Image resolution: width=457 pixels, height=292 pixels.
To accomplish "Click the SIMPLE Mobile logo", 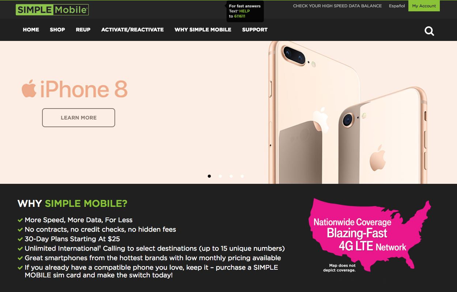I will 52,10.
